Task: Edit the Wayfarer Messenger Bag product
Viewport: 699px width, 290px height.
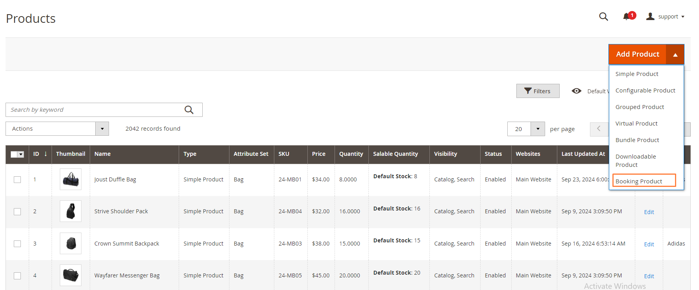Action: [x=649, y=276]
